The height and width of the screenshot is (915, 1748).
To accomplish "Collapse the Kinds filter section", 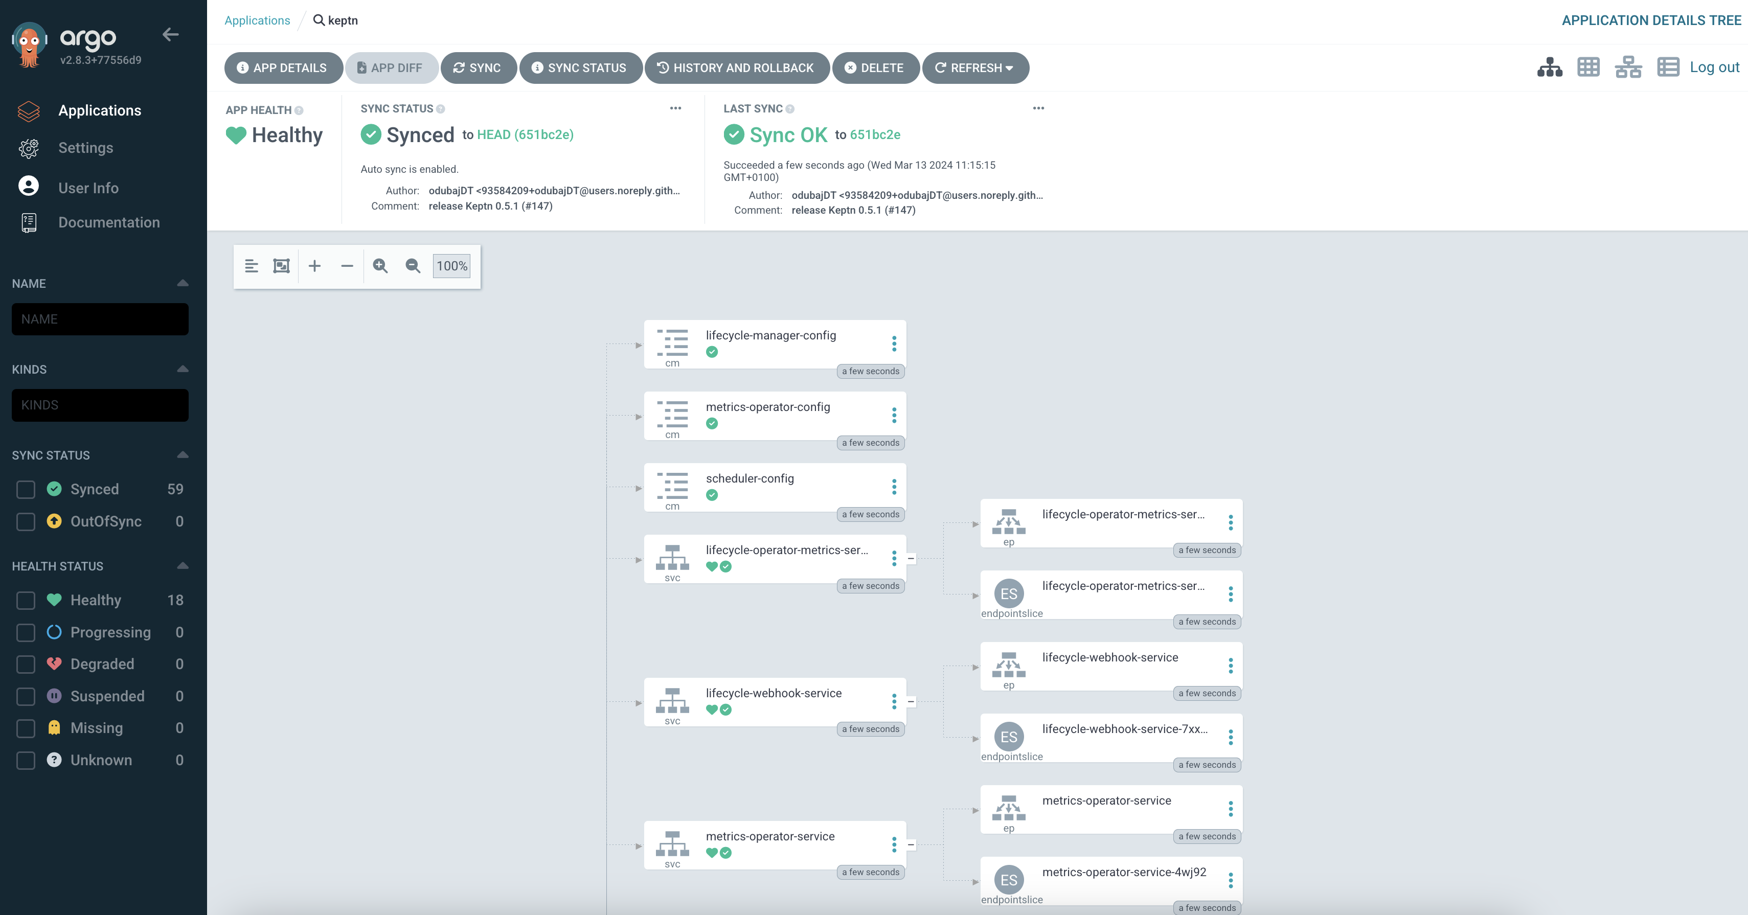I will pos(182,369).
